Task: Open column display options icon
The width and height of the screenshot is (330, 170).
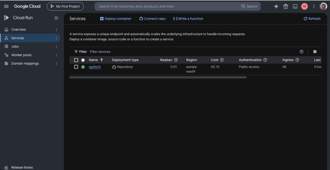Action: (315, 52)
